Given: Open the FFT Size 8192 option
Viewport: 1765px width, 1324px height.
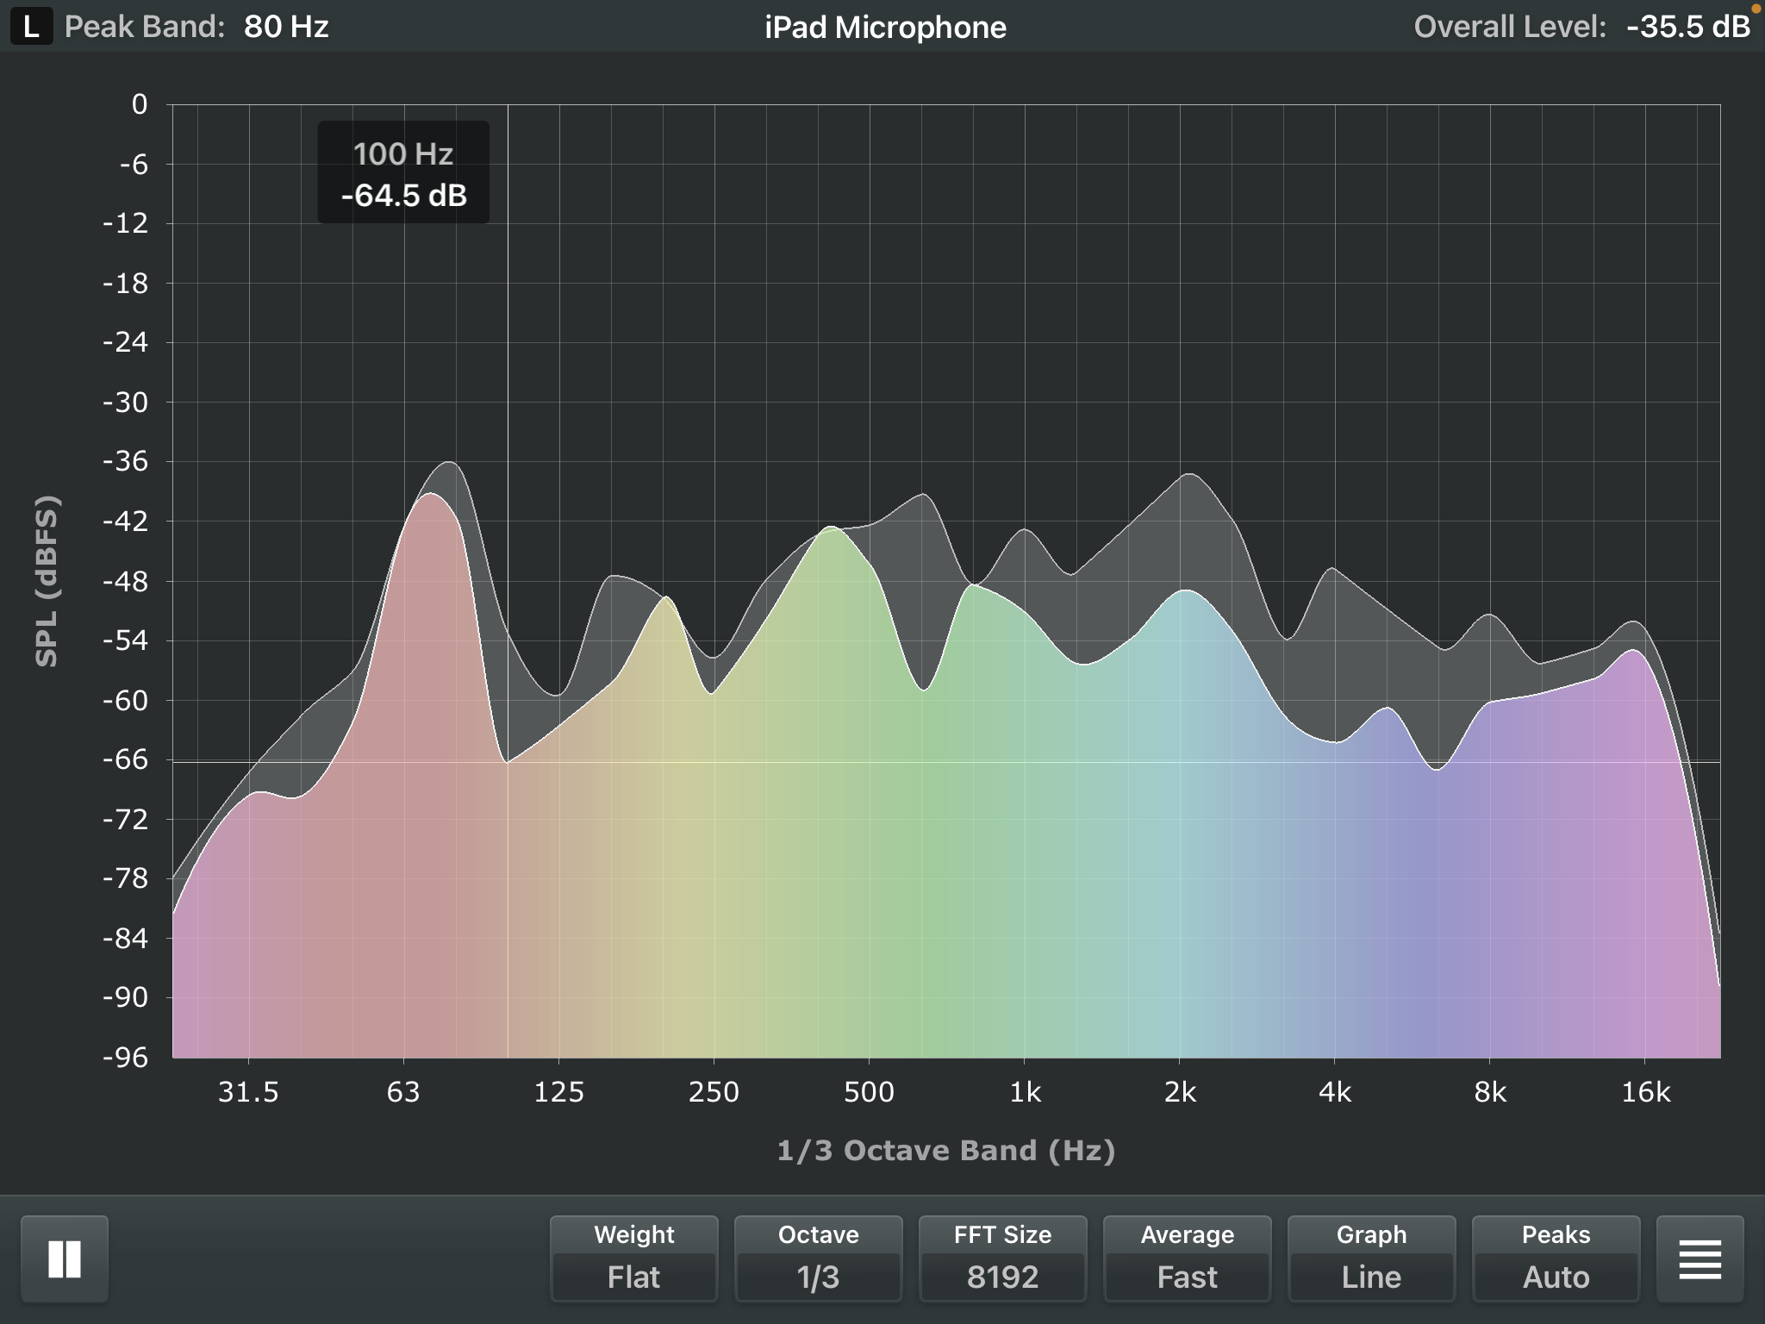Looking at the screenshot, I should (x=1002, y=1259).
